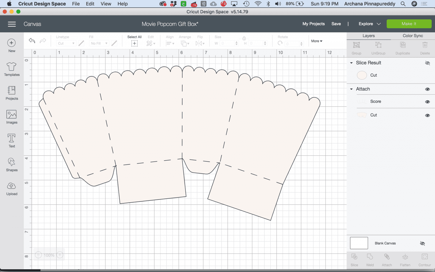Create a New project from sidebar

[x=11, y=46]
